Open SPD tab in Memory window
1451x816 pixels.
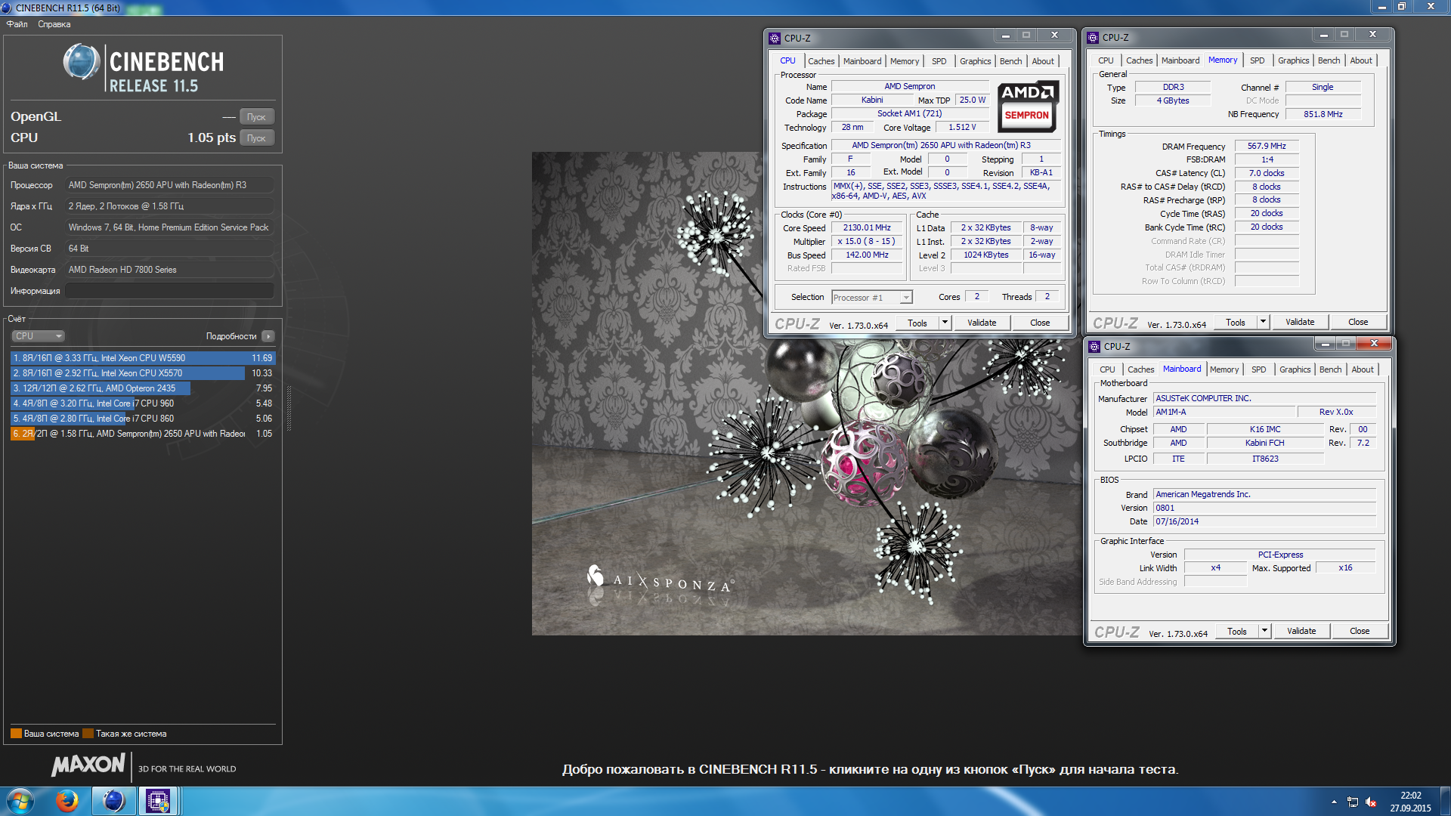click(1258, 60)
